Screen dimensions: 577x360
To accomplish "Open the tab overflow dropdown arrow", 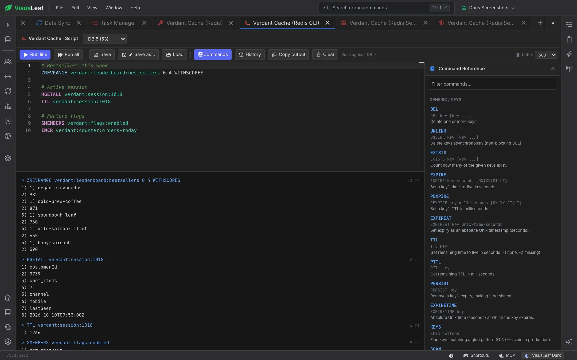I will 553,23.
